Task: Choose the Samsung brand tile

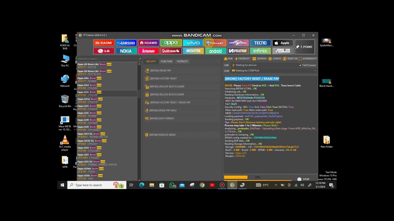Action: click(x=126, y=43)
